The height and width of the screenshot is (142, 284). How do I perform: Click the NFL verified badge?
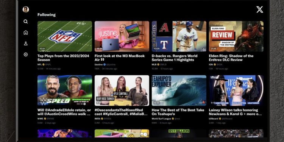point(44,64)
